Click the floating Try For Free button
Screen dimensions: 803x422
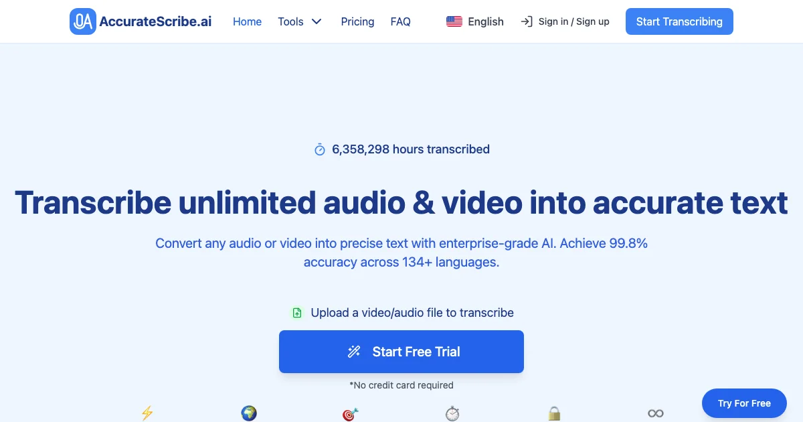coord(744,403)
